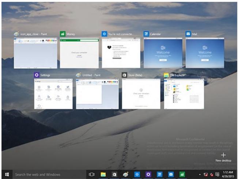Switch to the Untitled - Paint thumbnail
238x179 pixels.
(97, 94)
